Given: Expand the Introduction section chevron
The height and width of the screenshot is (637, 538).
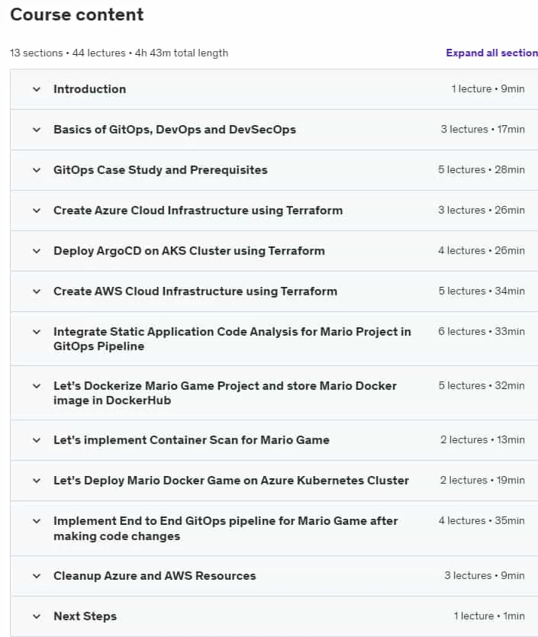Looking at the screenshot, I should click(37, 89).
